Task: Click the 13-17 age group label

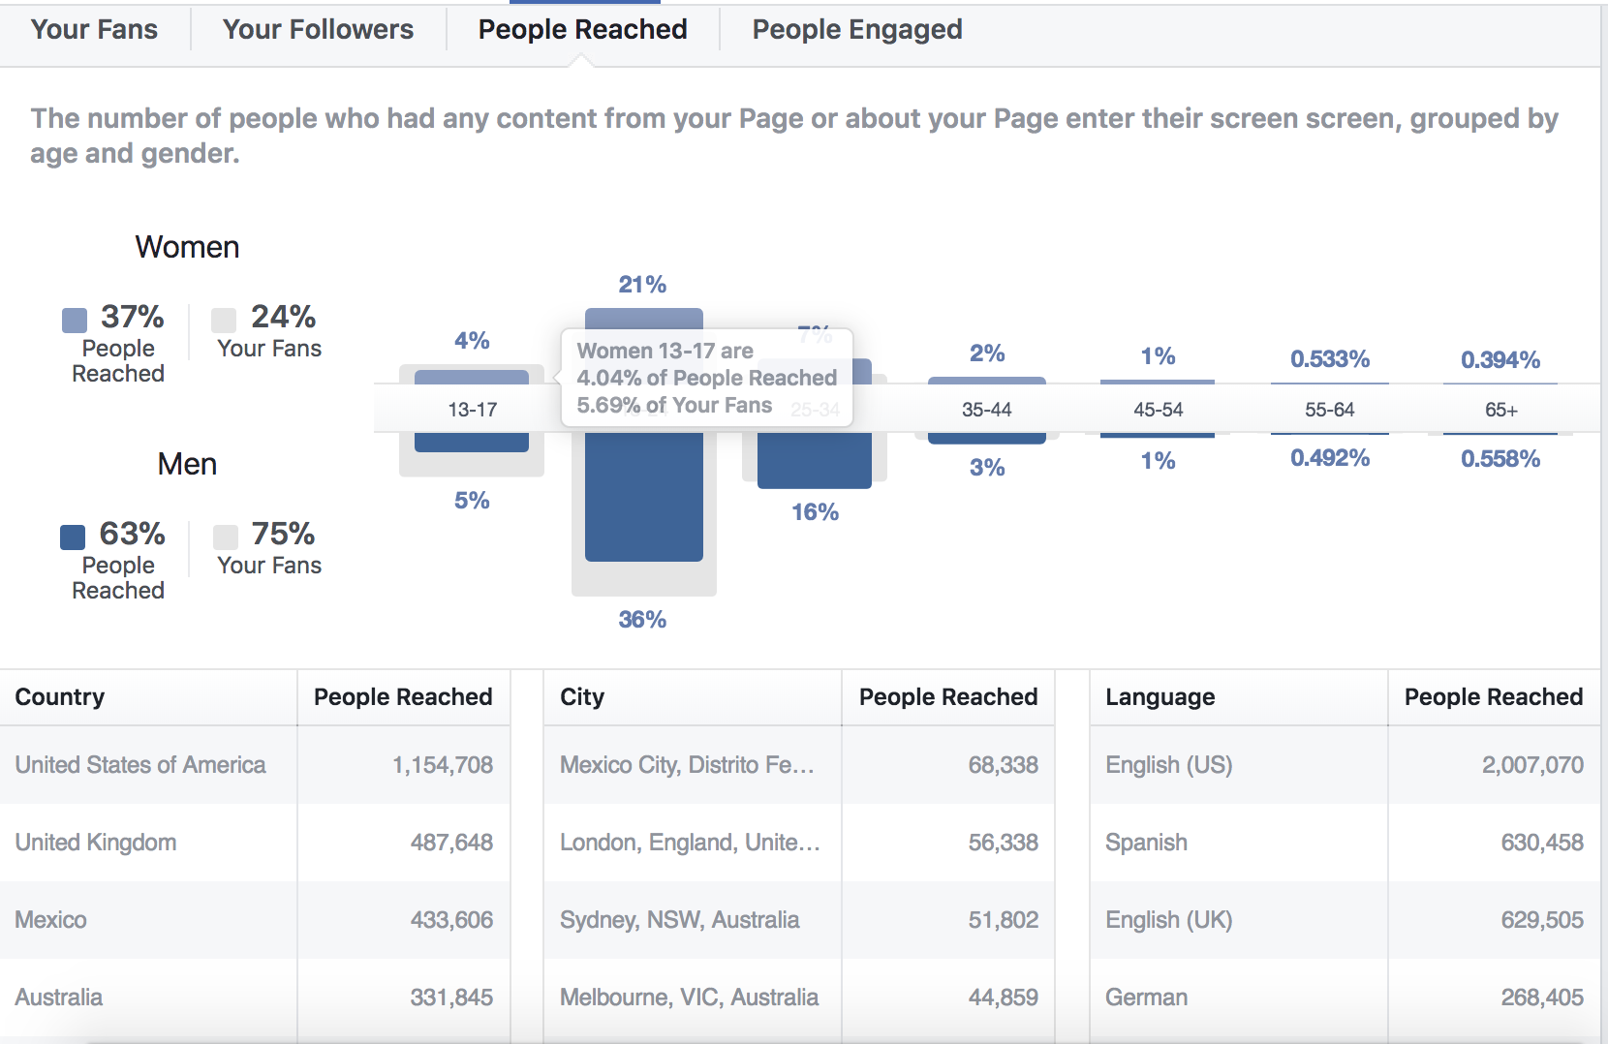Action: 472,410
